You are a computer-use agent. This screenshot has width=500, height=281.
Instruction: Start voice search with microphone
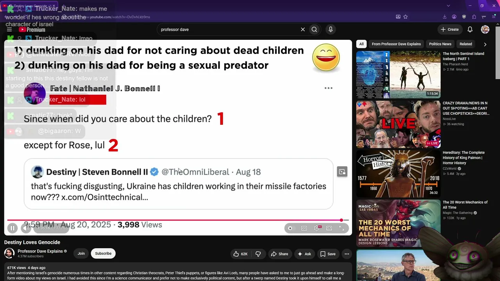pos(330,29)
